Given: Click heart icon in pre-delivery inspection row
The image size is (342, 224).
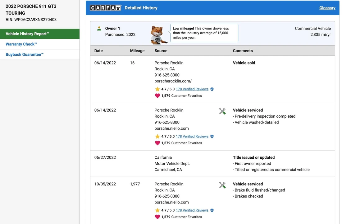Looking at the screenshot, I should 157,143.
